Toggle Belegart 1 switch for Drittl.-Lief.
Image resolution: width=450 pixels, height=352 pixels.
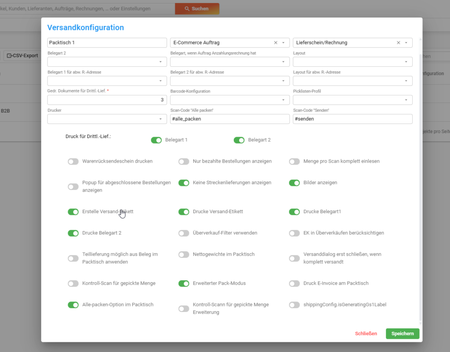point(156,140)
